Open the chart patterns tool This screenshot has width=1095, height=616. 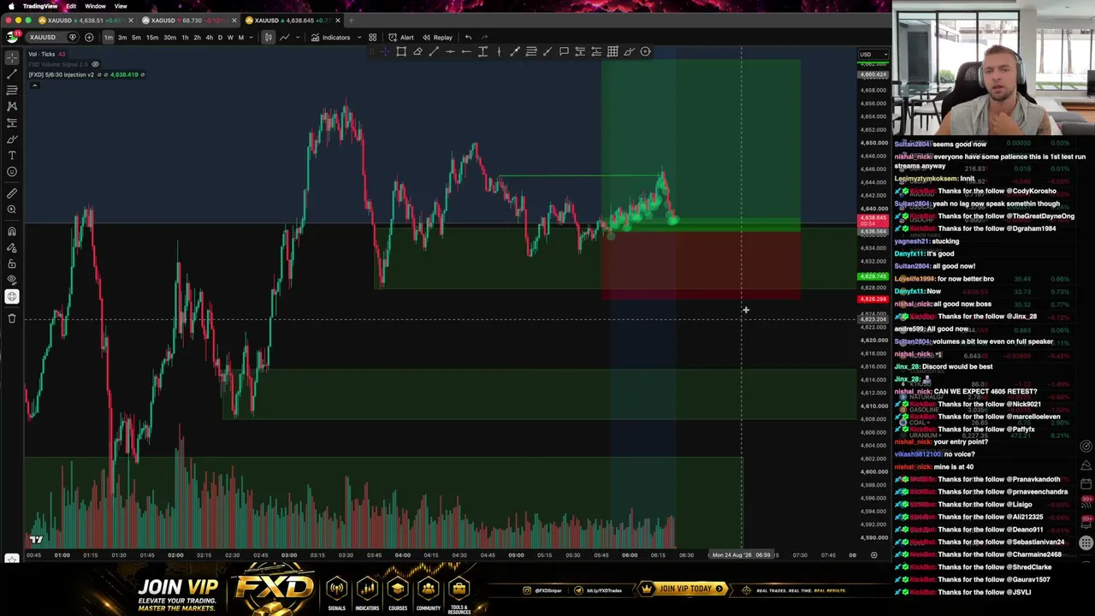pyautogui.click(x=12, y=106)
